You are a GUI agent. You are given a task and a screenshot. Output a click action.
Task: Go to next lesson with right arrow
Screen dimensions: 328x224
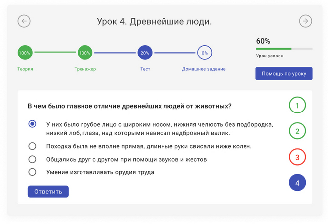tap(306, 21)
